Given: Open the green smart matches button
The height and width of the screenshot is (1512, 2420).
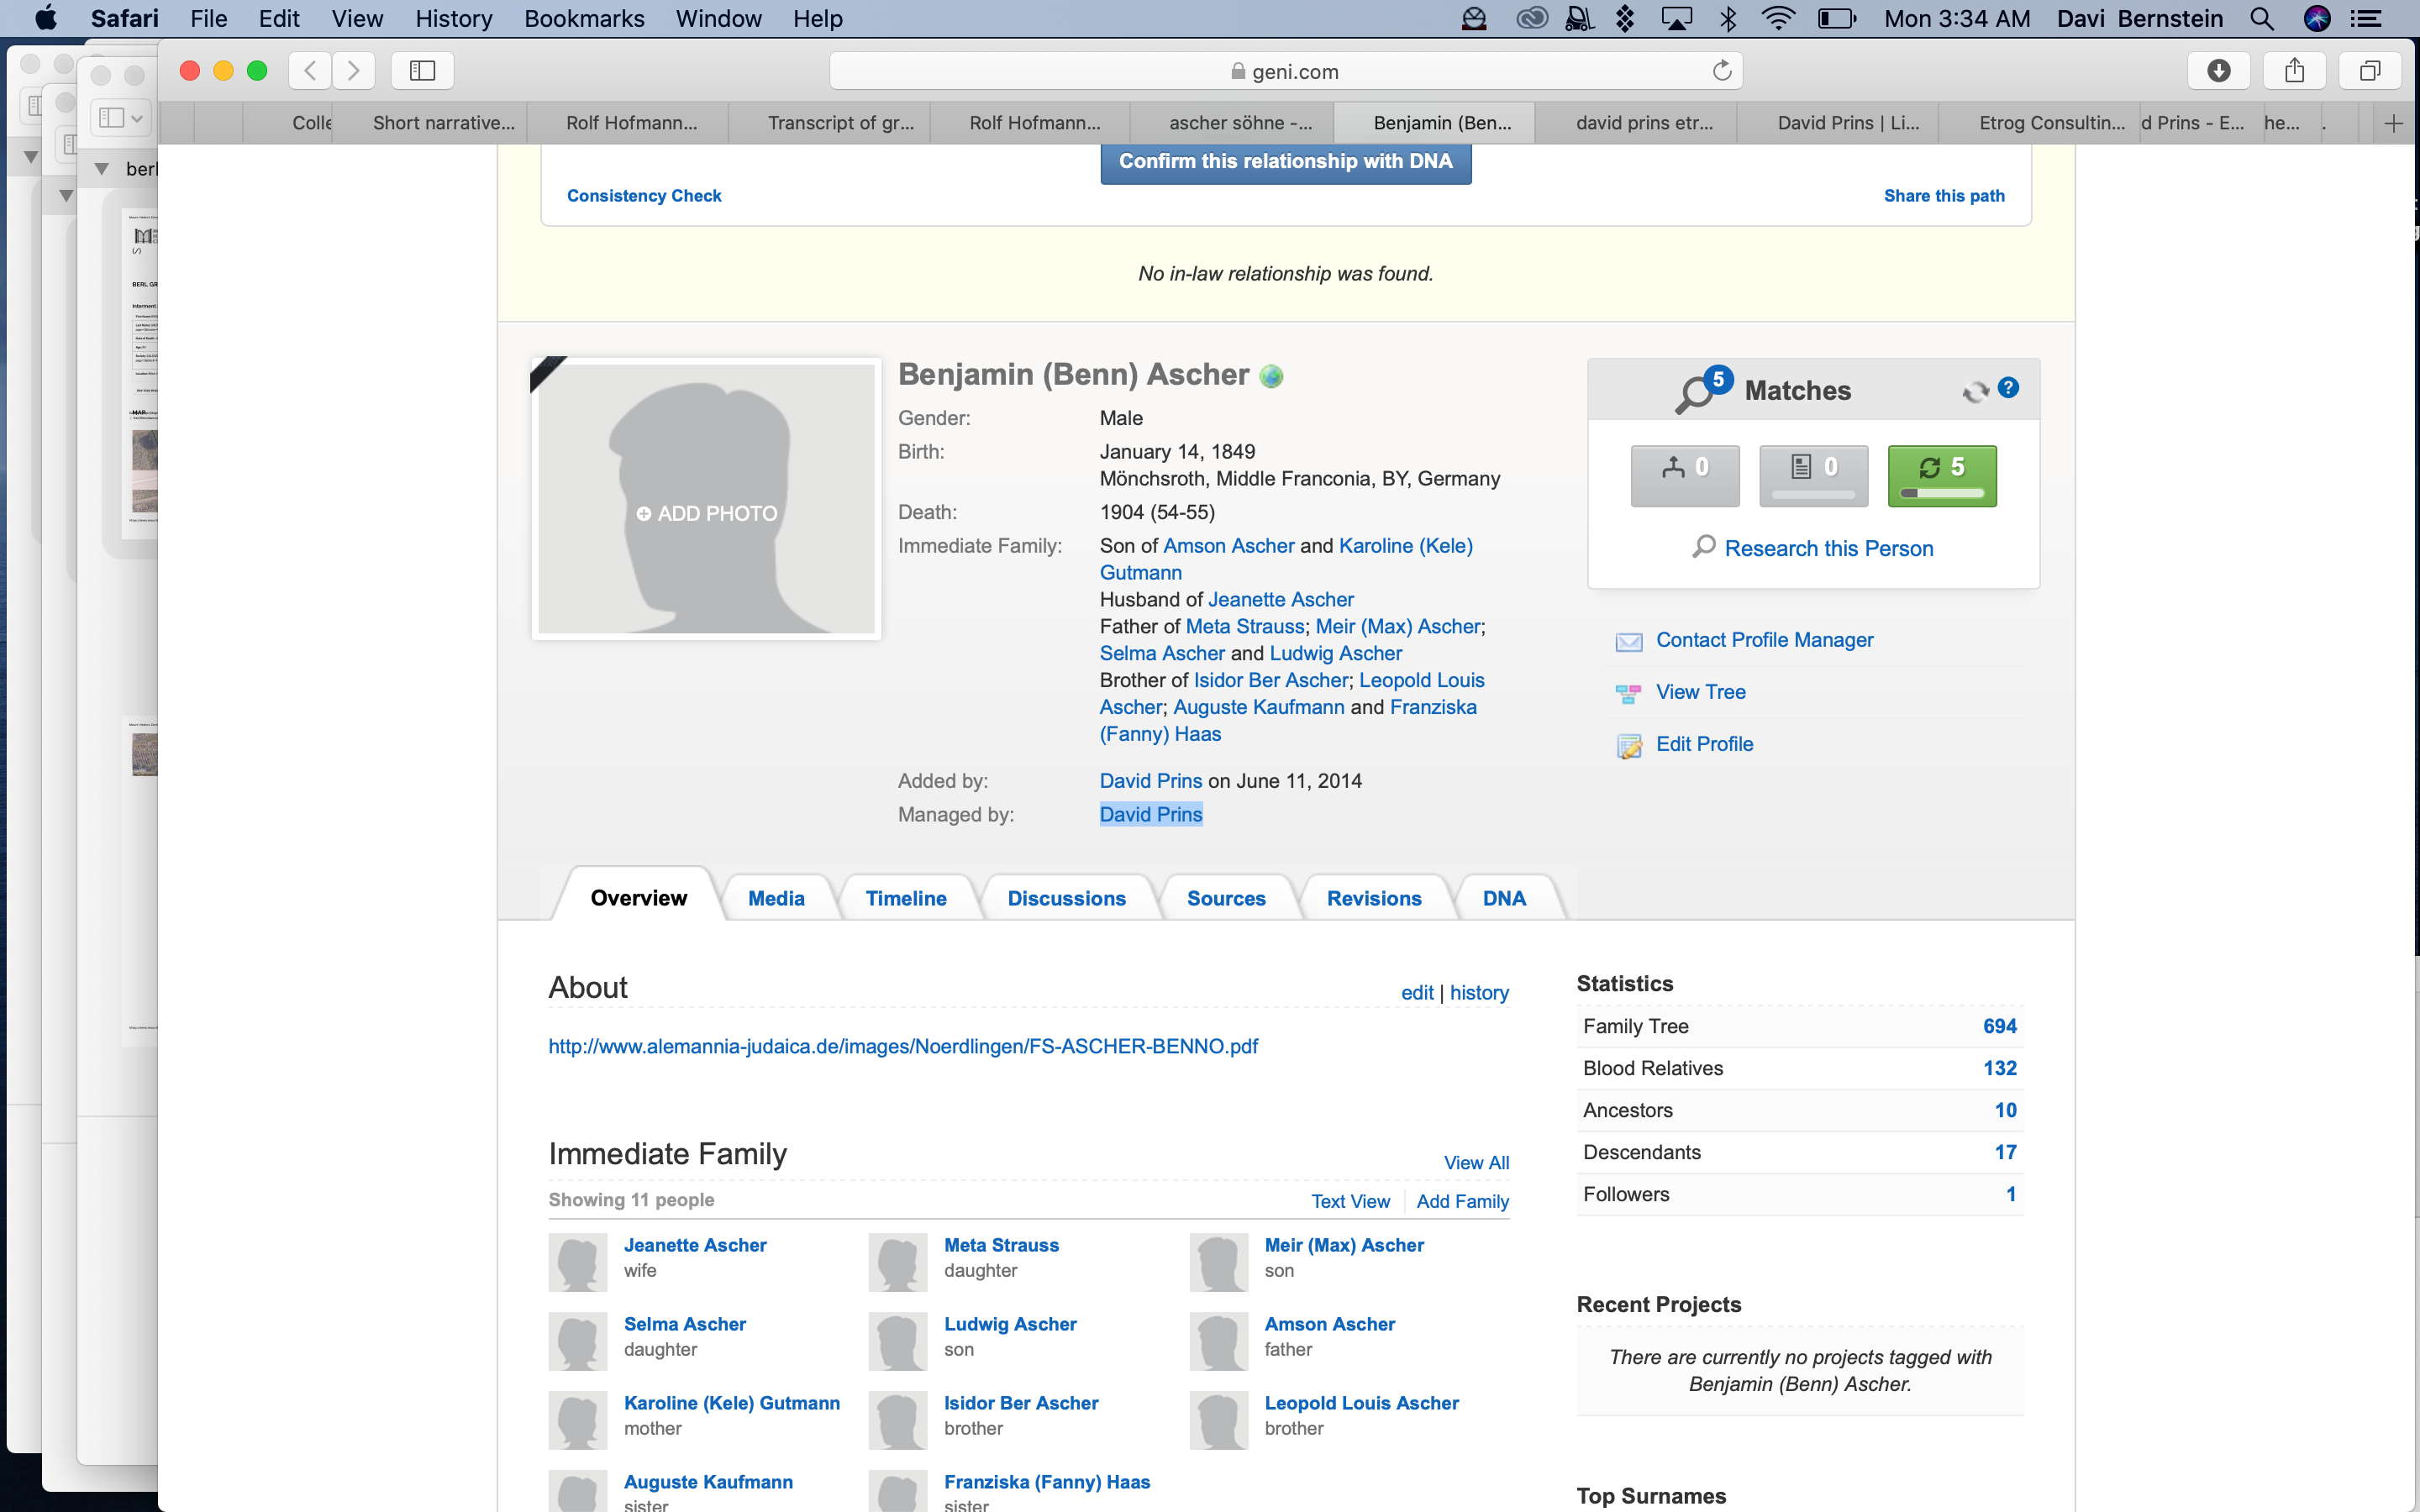Looking at the screenshot, I should [1941, 475].
